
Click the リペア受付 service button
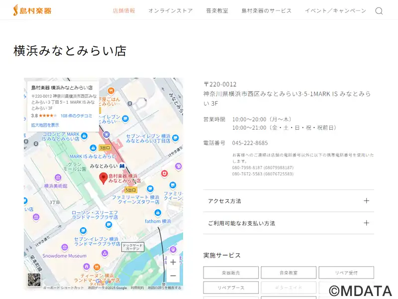tap(346, 273)
